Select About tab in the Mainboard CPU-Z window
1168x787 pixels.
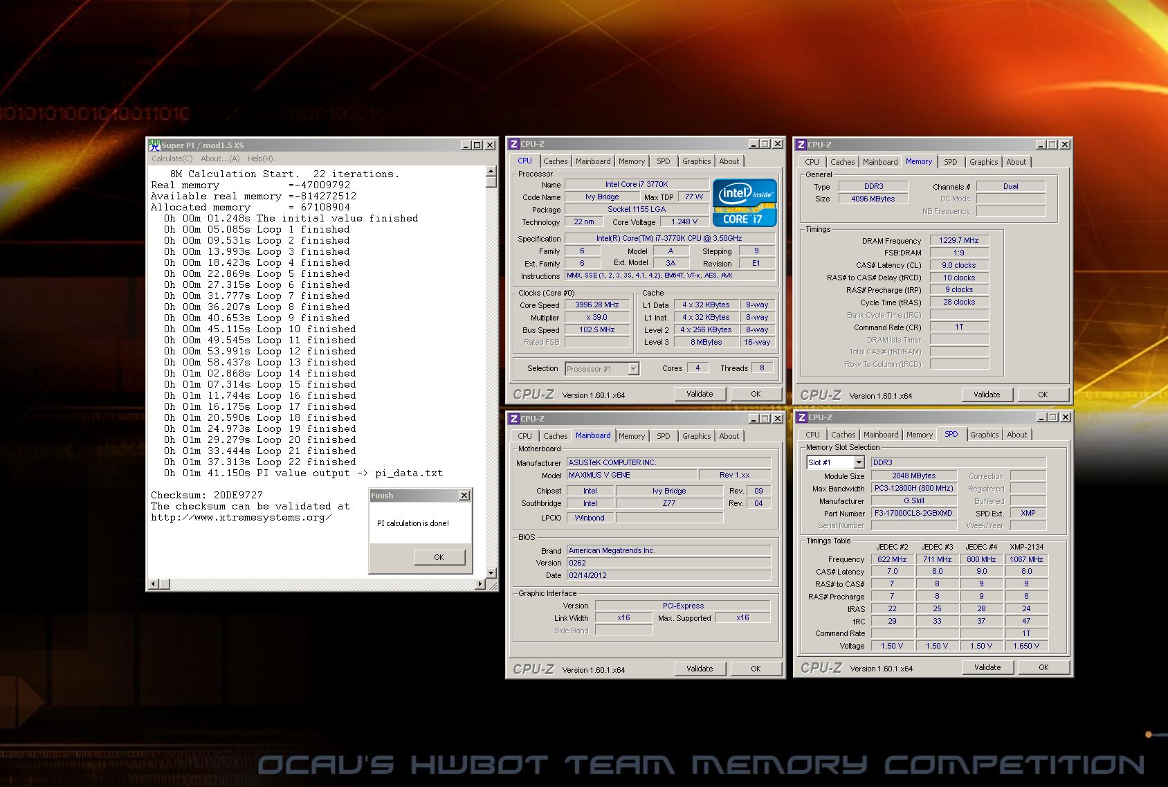click(729, 436)
